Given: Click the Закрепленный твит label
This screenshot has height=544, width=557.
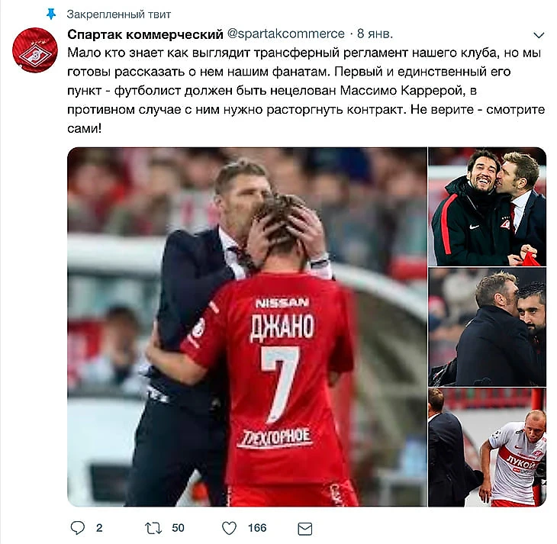Looking at the screenshot, I should pyautogui.click(x=118, y=14).
